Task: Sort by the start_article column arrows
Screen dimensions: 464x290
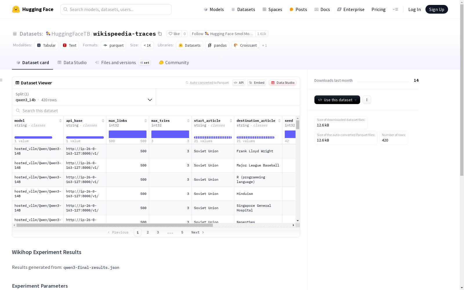Action: [x=231, y=121]
